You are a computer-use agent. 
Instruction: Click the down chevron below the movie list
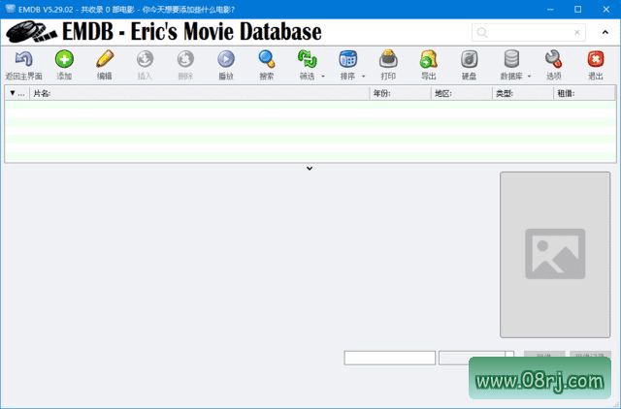pyautogui.click(x=310, y=169)
